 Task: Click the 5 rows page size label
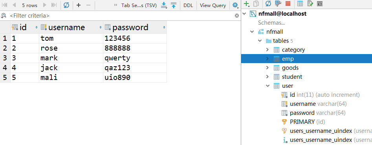coord(29,5)
